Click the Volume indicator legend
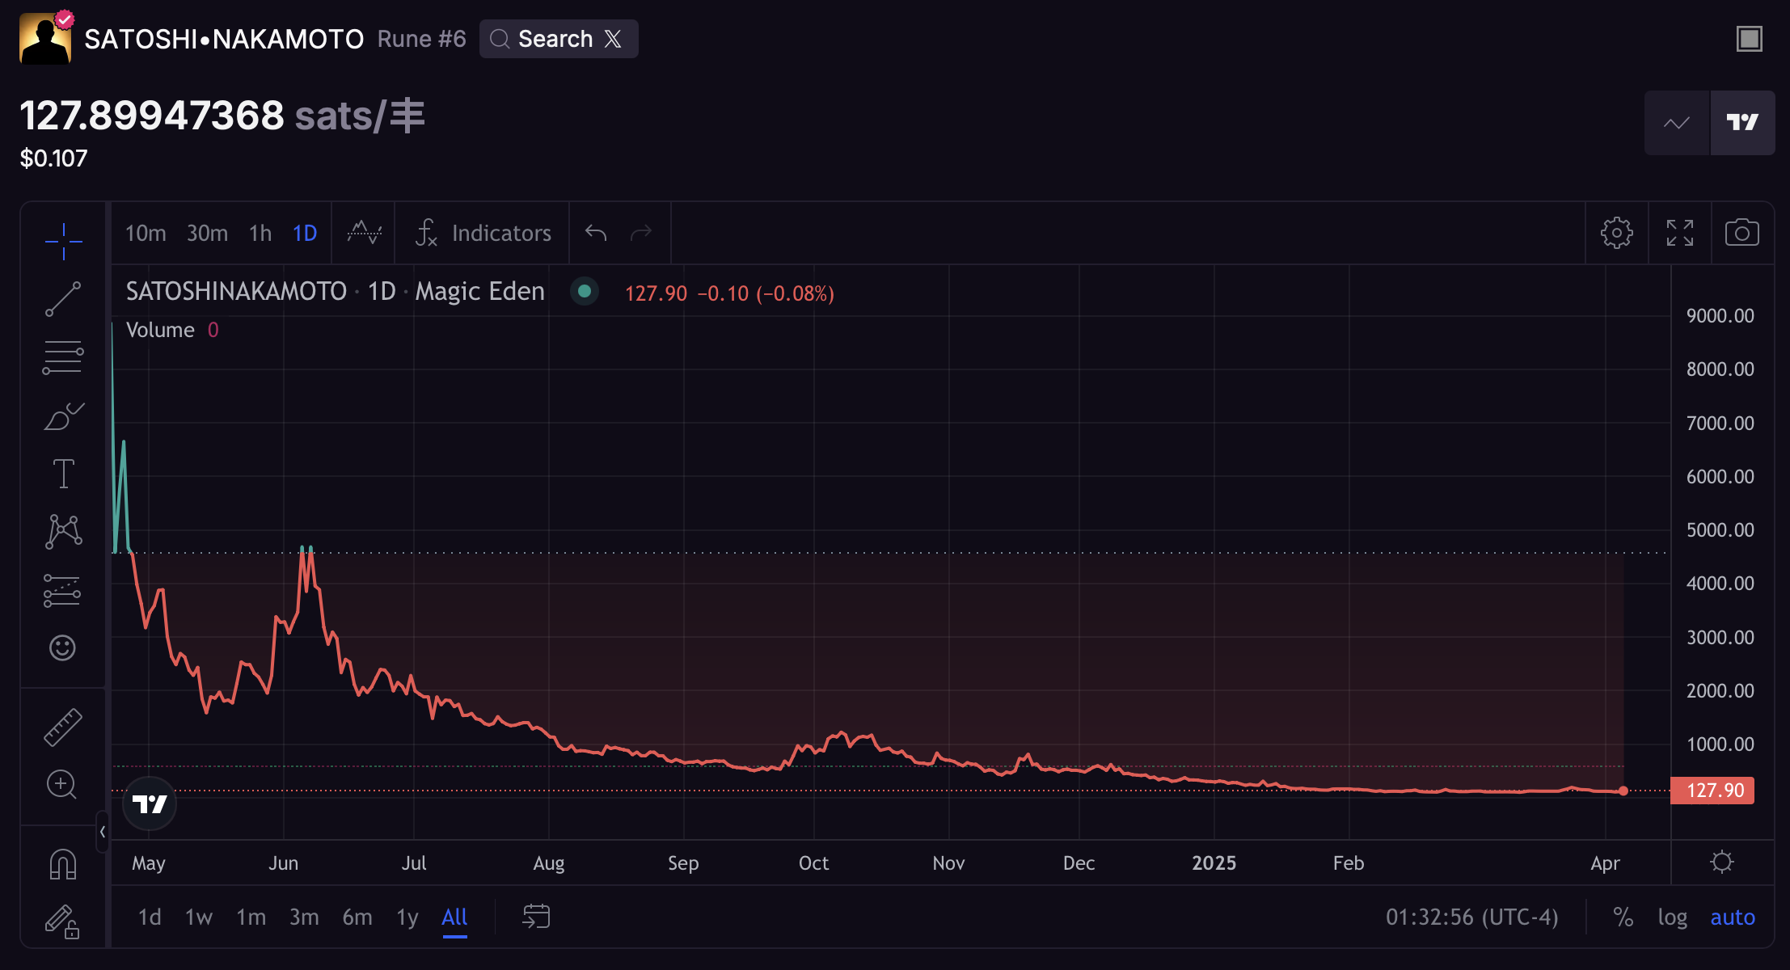1790x970 pixels. coord(172,330)
